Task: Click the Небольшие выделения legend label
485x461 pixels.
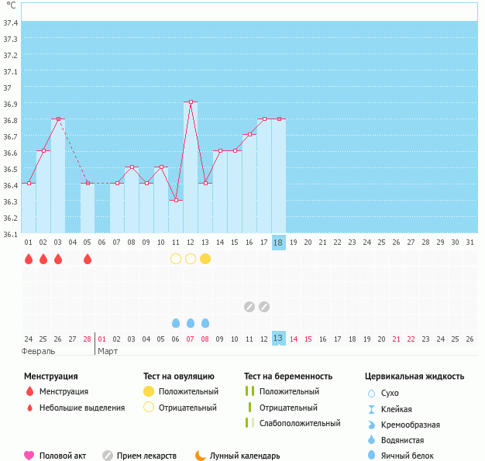Action: click(x=82, y=408)
